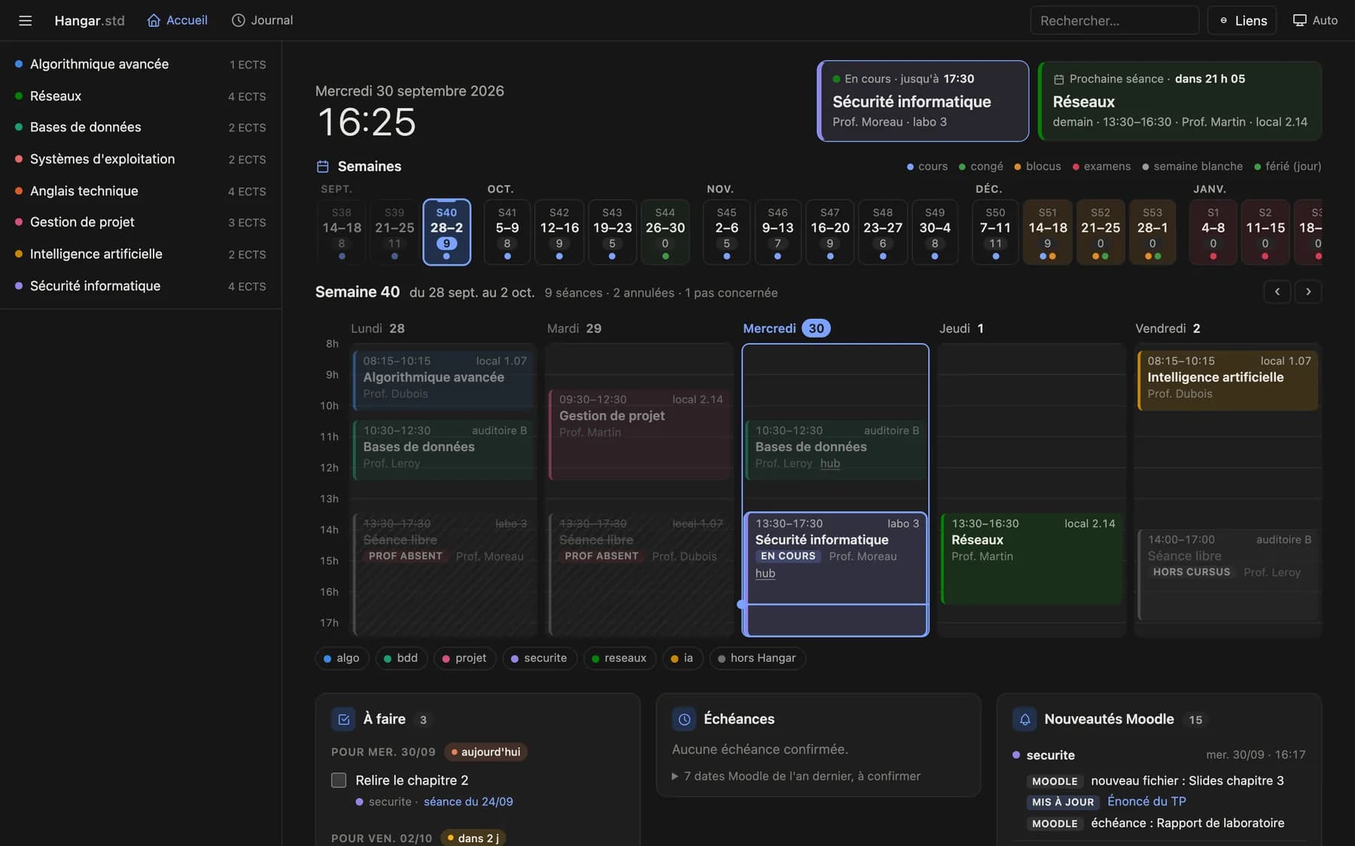The height and width of the screenshot is (846, 1355).
Task: Toggle the hors Hangar filter chip
Action: (x=757, y=658)
